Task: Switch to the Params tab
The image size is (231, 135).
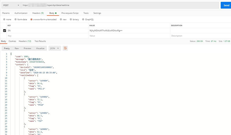Action: (6, 13)
